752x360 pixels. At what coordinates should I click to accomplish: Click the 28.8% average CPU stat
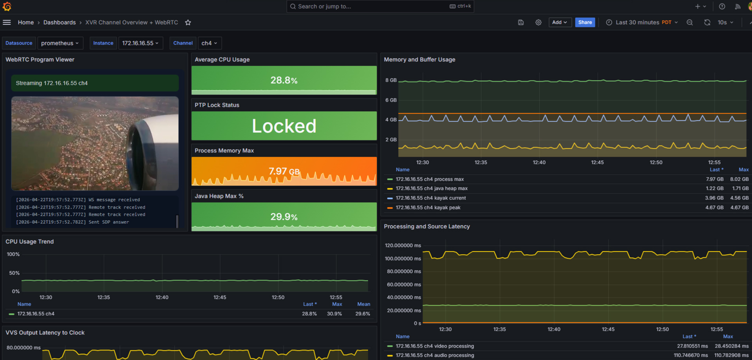(284, 80)
